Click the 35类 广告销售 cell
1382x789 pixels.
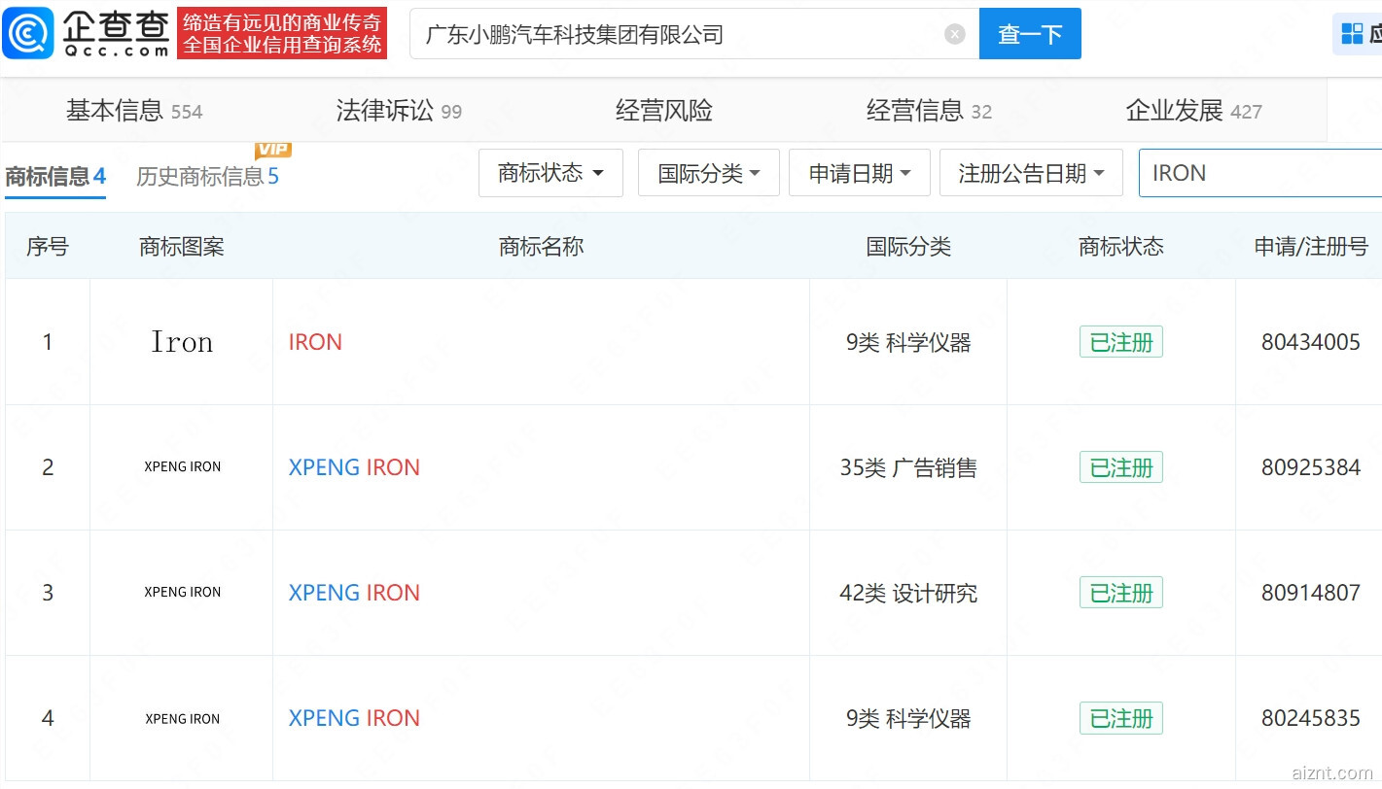tap(908, 467)
